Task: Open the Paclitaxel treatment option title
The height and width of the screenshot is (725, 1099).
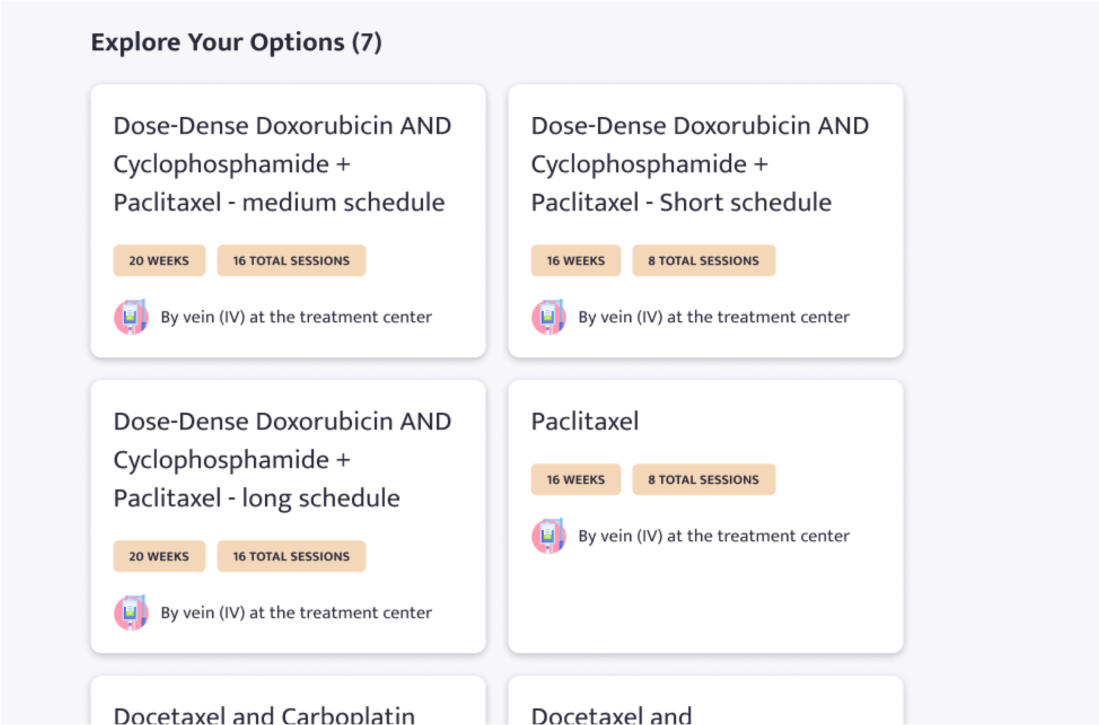Action: 584,421
